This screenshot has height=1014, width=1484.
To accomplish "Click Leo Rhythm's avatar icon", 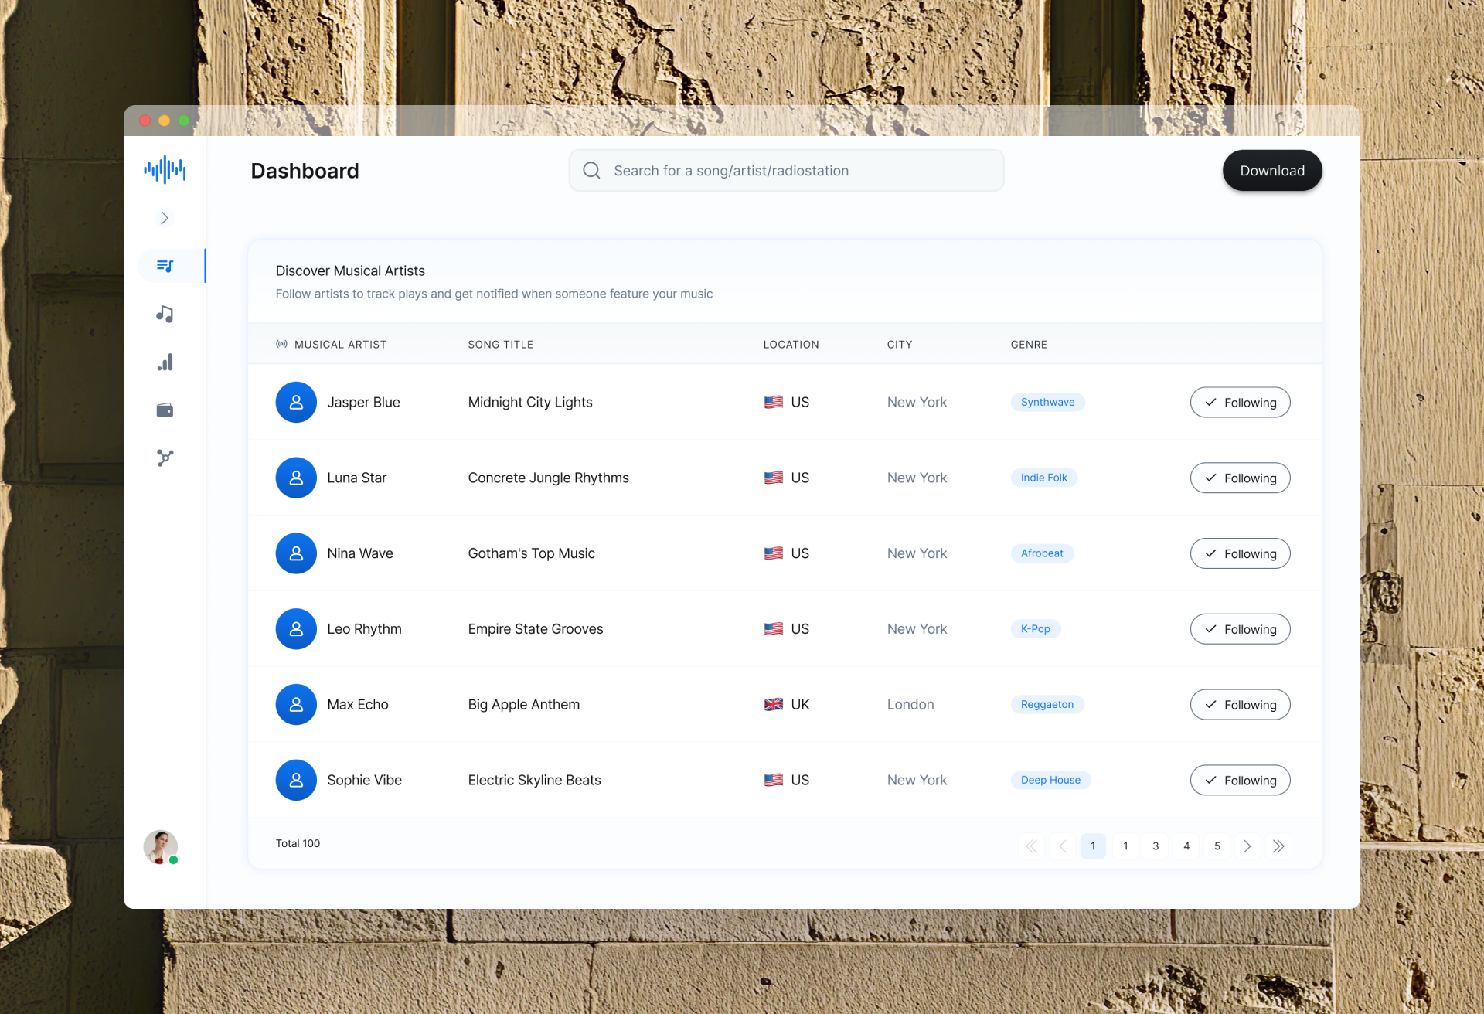I will click(x=296, y=629).
